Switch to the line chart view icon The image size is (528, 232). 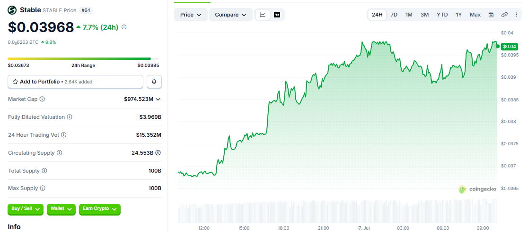(x=263, y=15)
